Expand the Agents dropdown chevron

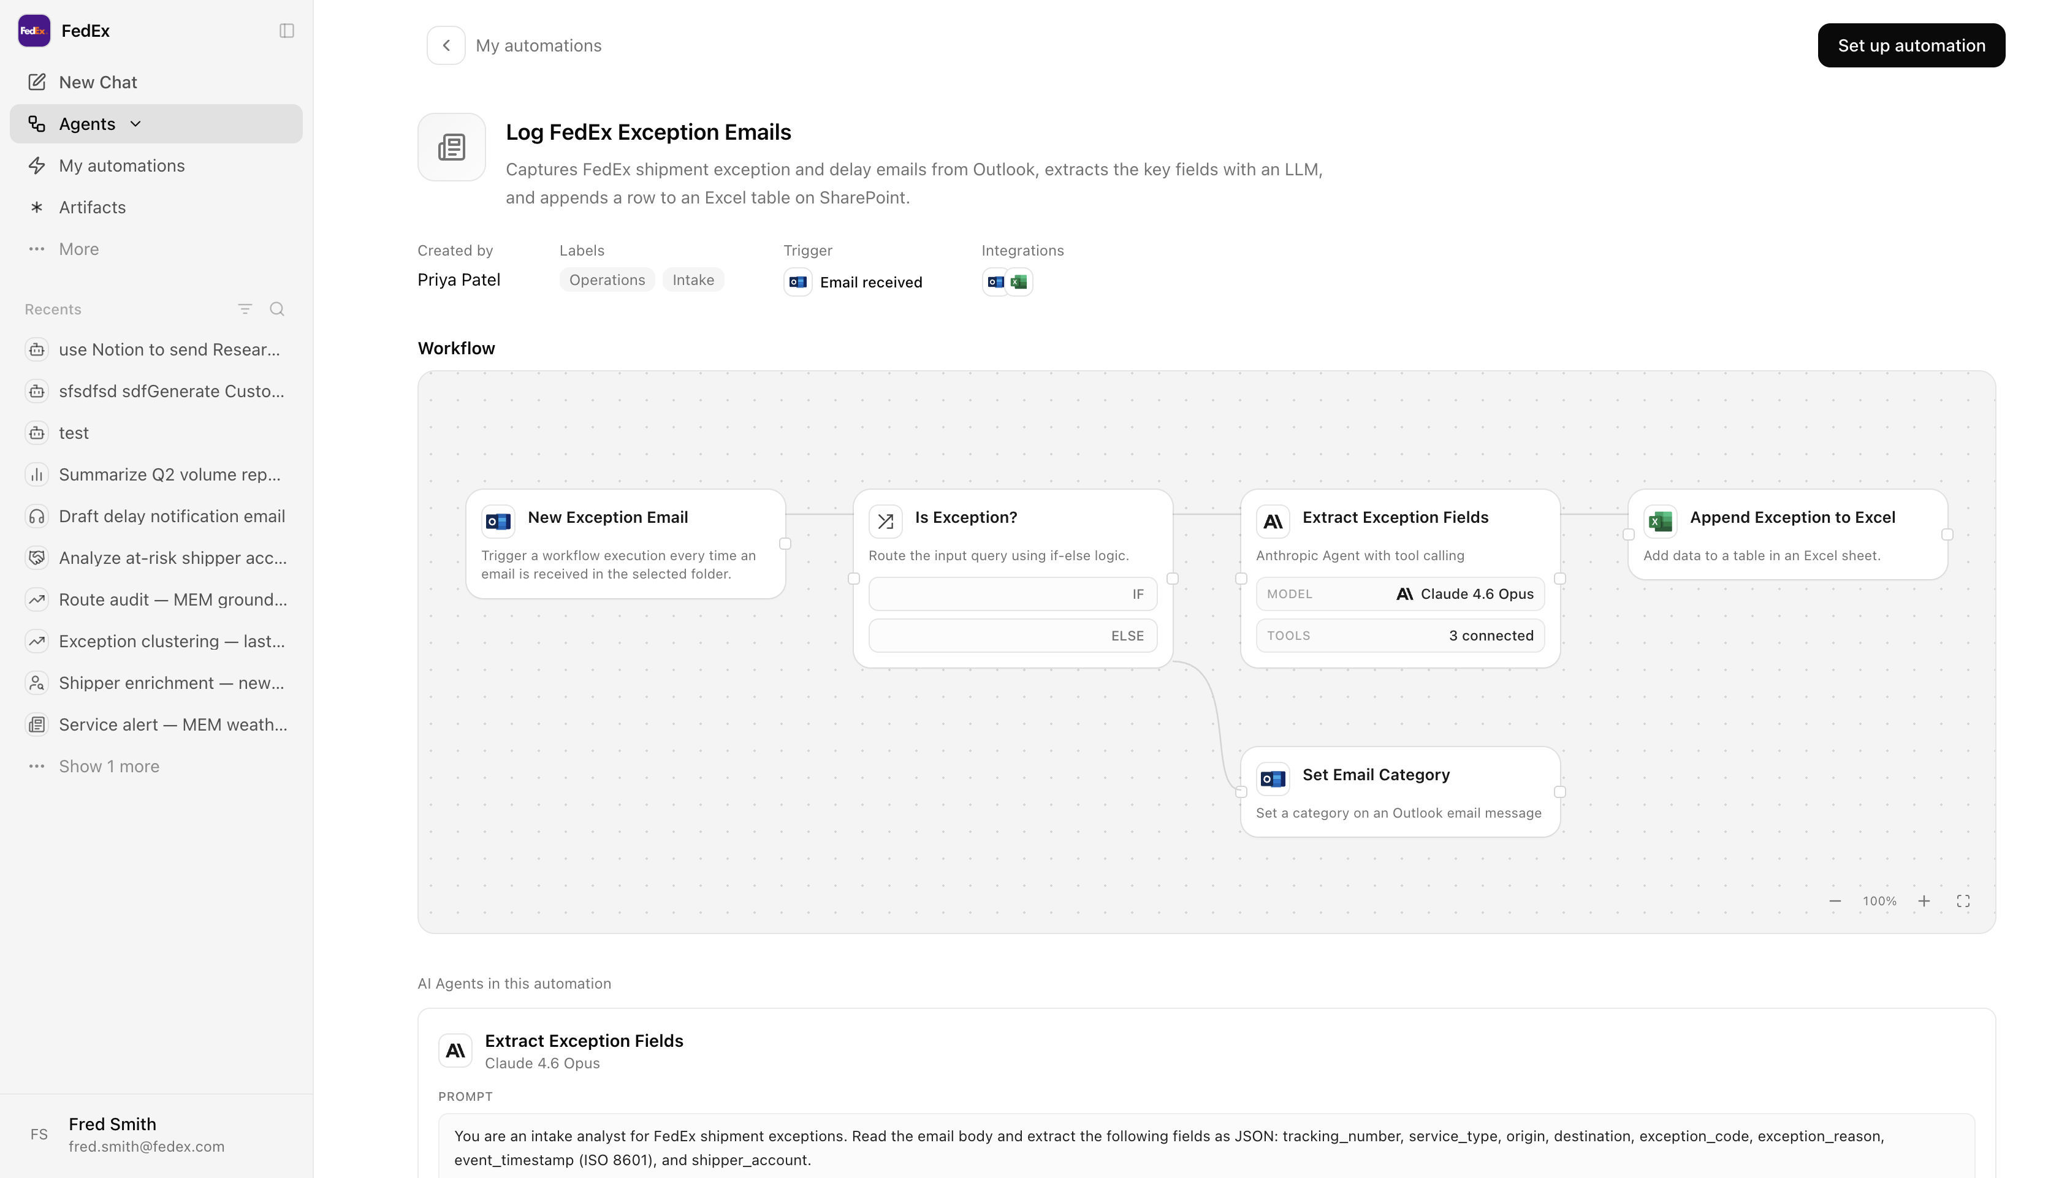pyautogui.click(x=136, y=124)
